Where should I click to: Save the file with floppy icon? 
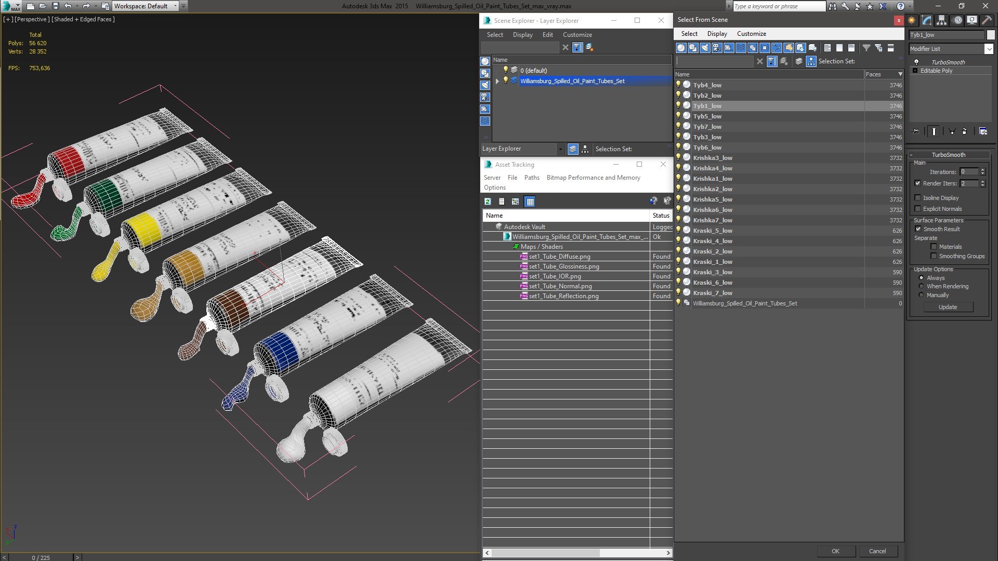coord(56,6)
